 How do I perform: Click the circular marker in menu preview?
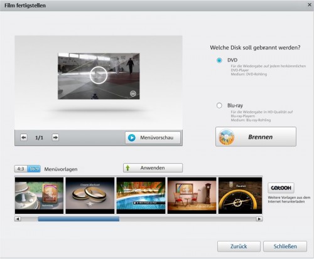point(99,75)
